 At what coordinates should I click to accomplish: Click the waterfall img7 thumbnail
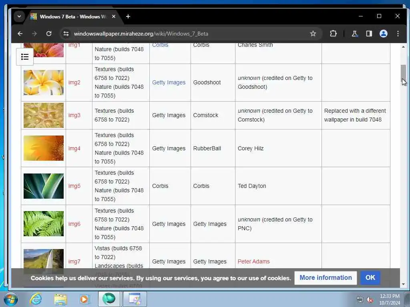[43, 259]
